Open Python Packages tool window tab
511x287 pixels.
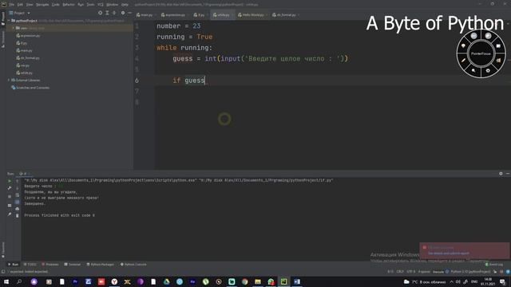(101, 265)
